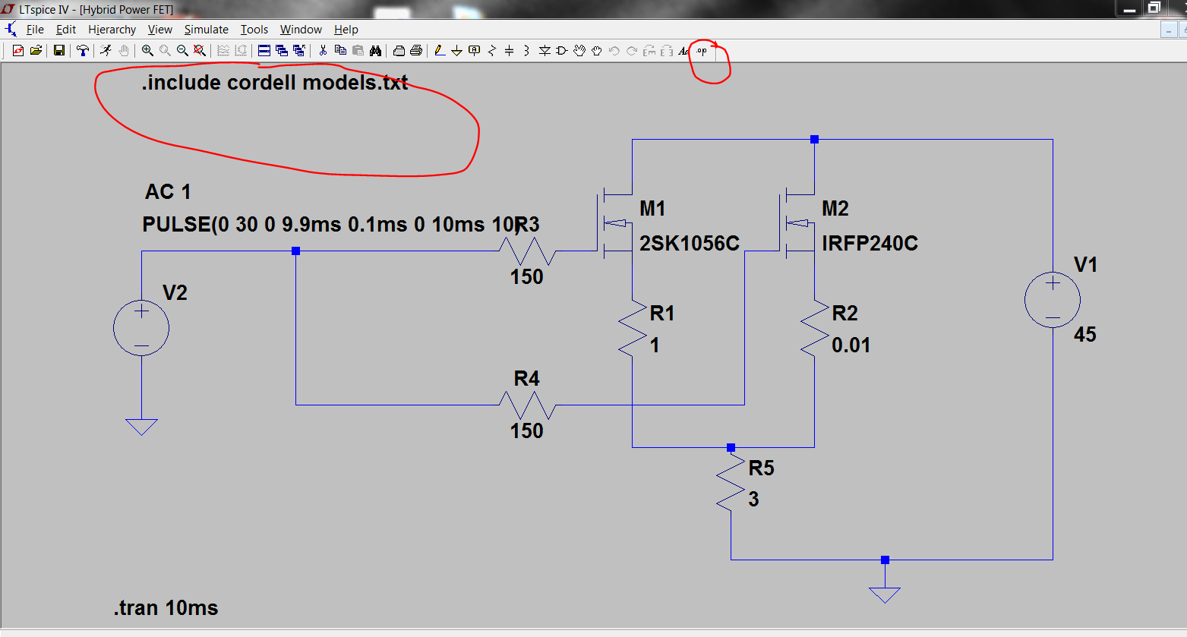Open the Window menu
The image size is (1187, 637).
pyautogui.click(x=301, y=29)
